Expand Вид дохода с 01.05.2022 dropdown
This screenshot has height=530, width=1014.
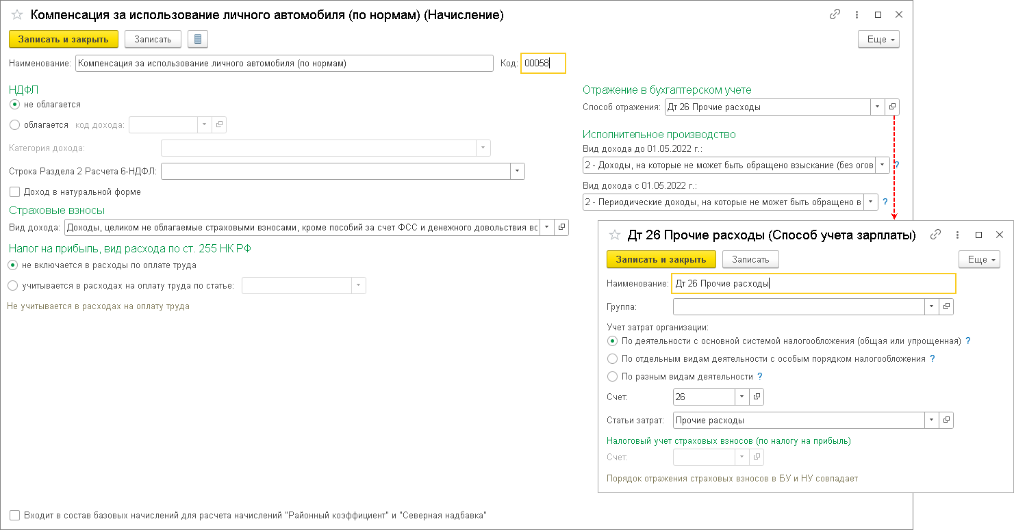click(870, 202)
